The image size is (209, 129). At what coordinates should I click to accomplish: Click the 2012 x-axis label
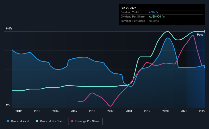point(19,111)
